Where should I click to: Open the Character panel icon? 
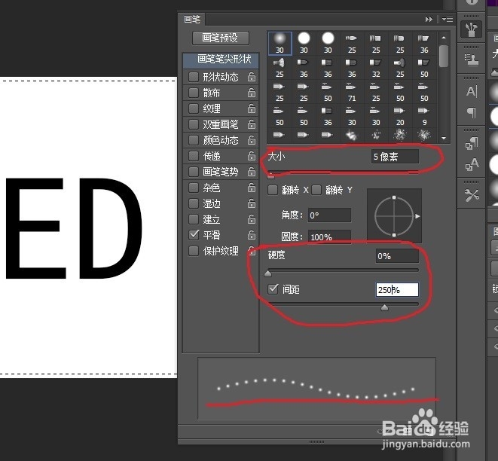[x=472, y=91]
